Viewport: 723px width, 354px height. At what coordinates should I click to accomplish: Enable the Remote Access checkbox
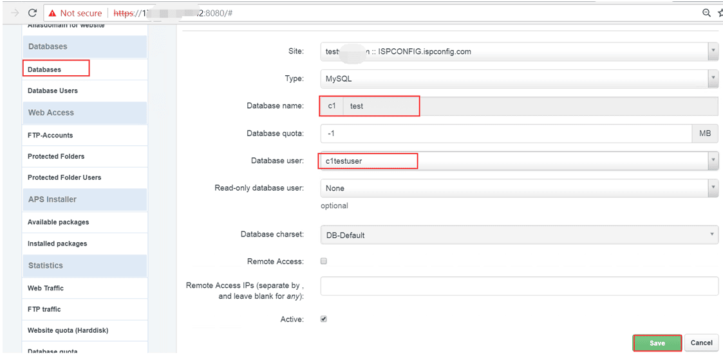(x=324, y=261)
